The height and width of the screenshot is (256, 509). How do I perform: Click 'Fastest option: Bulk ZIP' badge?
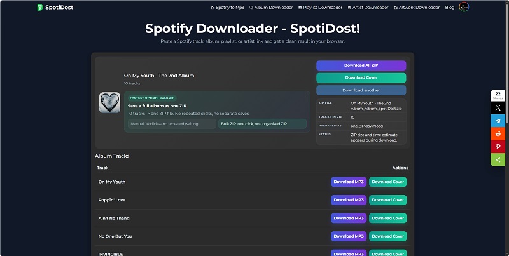click(x=152, y=98)
